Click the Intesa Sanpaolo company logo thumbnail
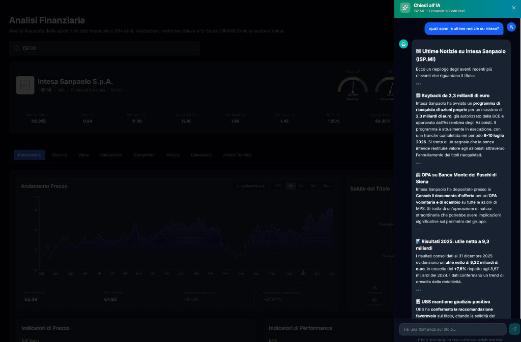The width and height of the screenshot is (521, 342). [25, 85]
